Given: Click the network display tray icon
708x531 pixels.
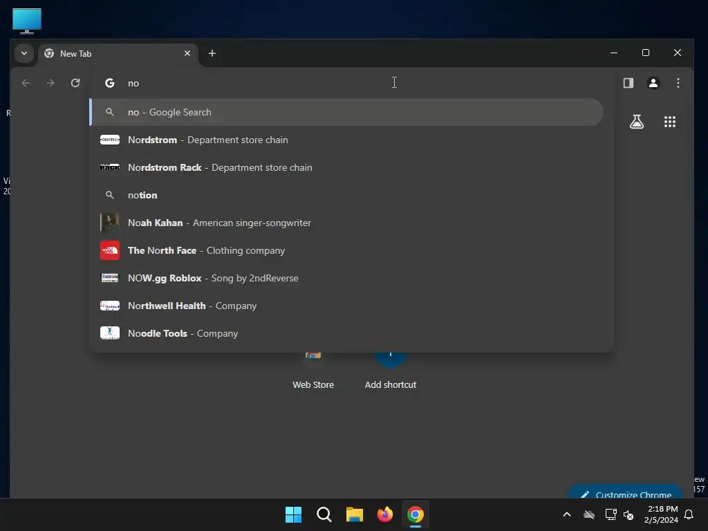Looking at the screenshot, I should pyautogui.click(x=611, y=514).
